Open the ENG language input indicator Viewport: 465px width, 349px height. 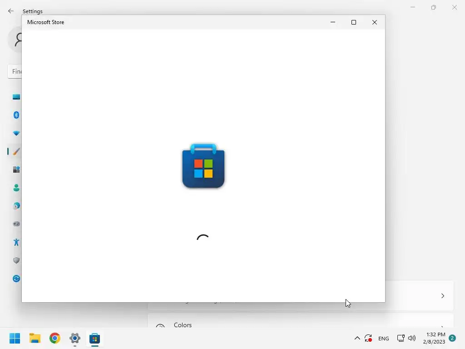383,338
